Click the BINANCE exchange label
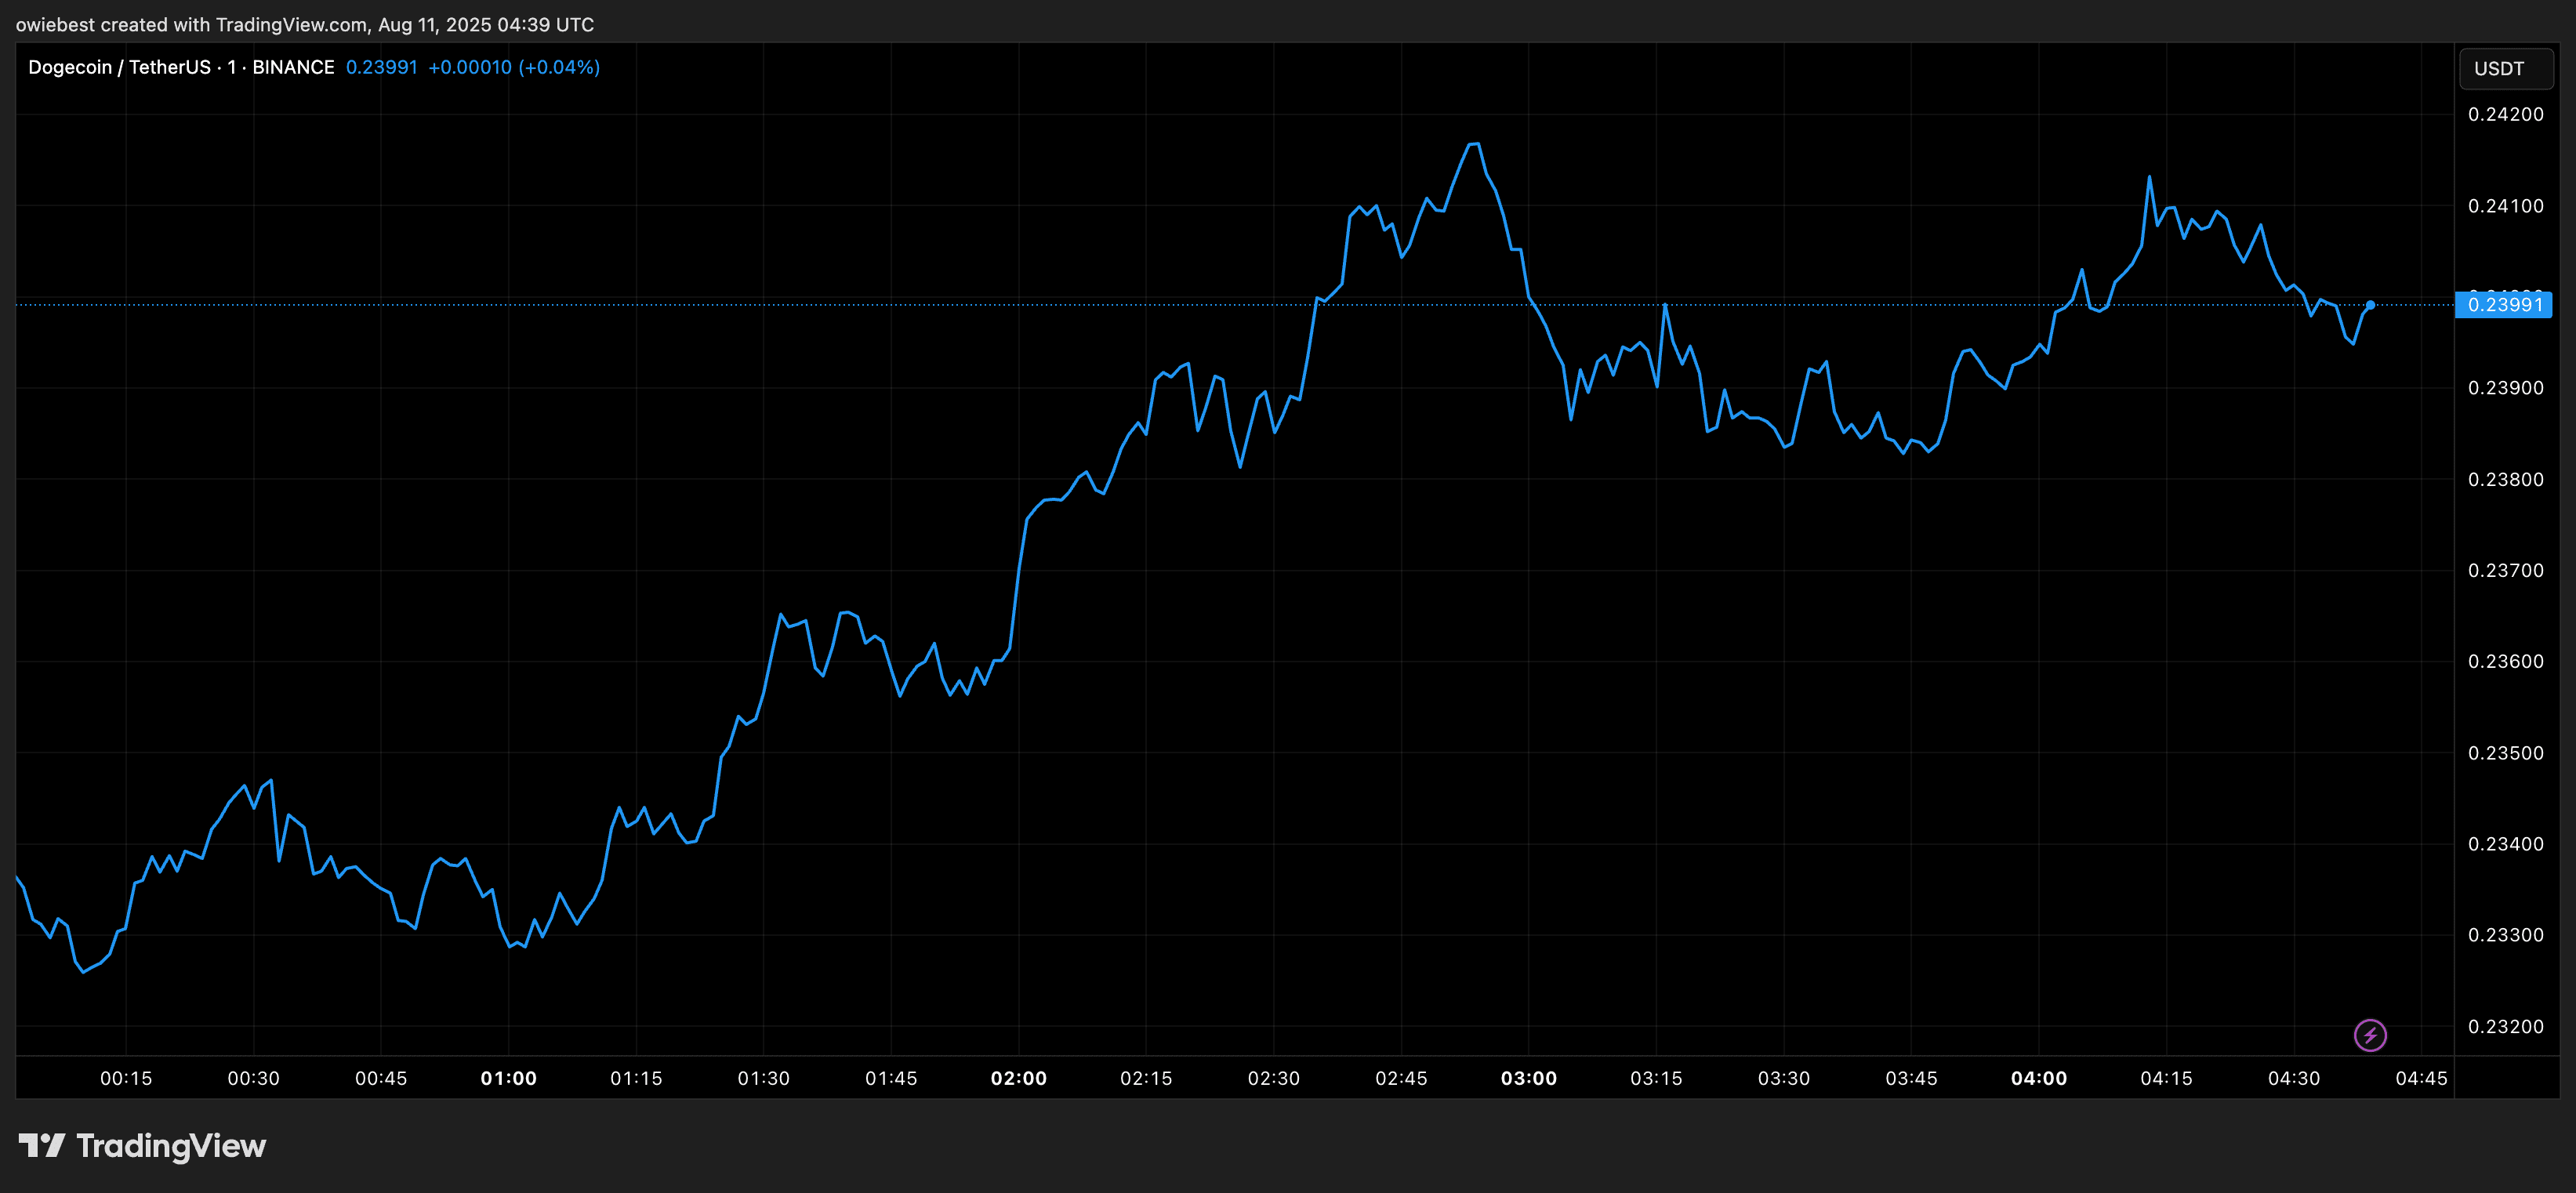 (x=293, y=67)
